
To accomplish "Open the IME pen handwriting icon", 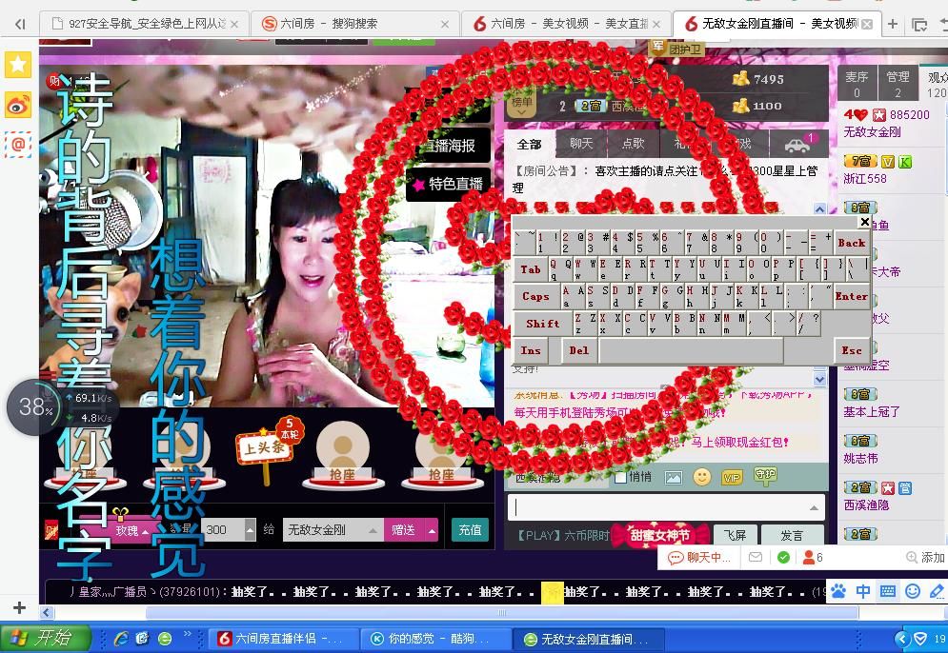I will (x=937, y=590).
